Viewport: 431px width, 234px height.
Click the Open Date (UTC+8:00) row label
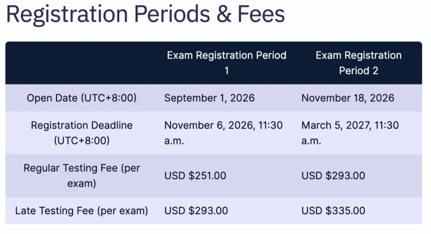82,98
